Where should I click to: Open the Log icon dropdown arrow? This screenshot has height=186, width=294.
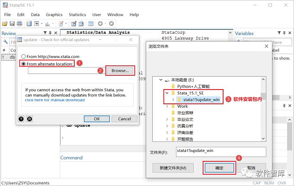coord(42,24)
